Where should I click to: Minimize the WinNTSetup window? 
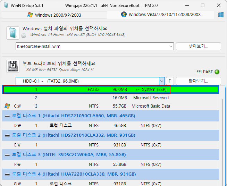(x=187, y=6)
